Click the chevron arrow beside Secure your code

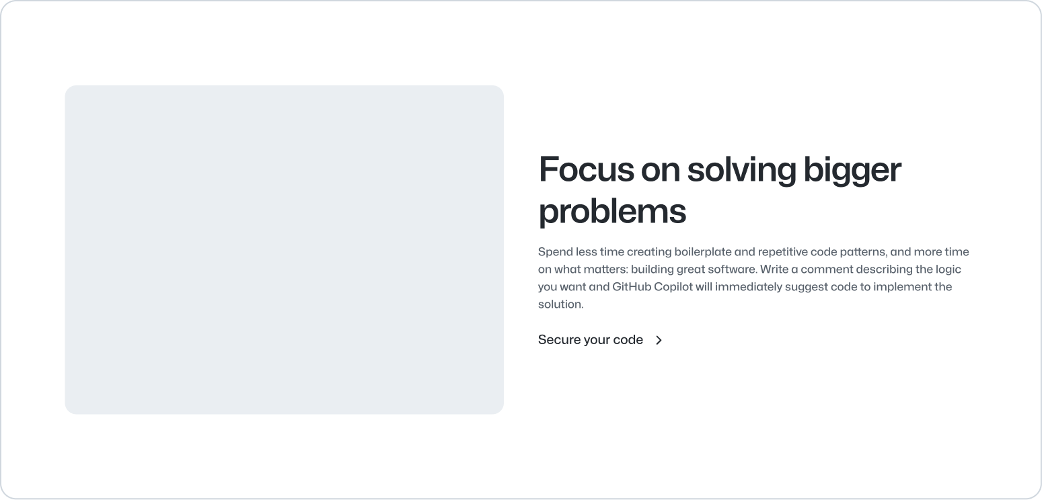click(x=659, y=340)
